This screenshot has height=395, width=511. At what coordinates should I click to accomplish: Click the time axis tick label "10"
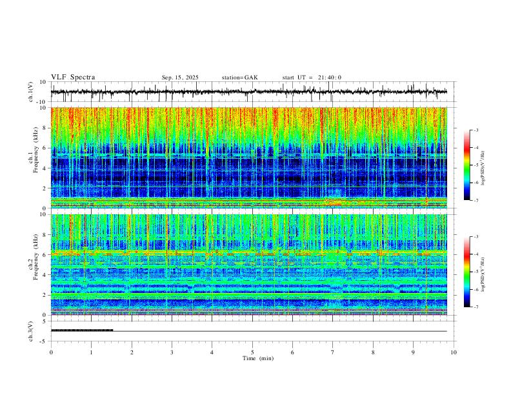click(x=454, y=352)
